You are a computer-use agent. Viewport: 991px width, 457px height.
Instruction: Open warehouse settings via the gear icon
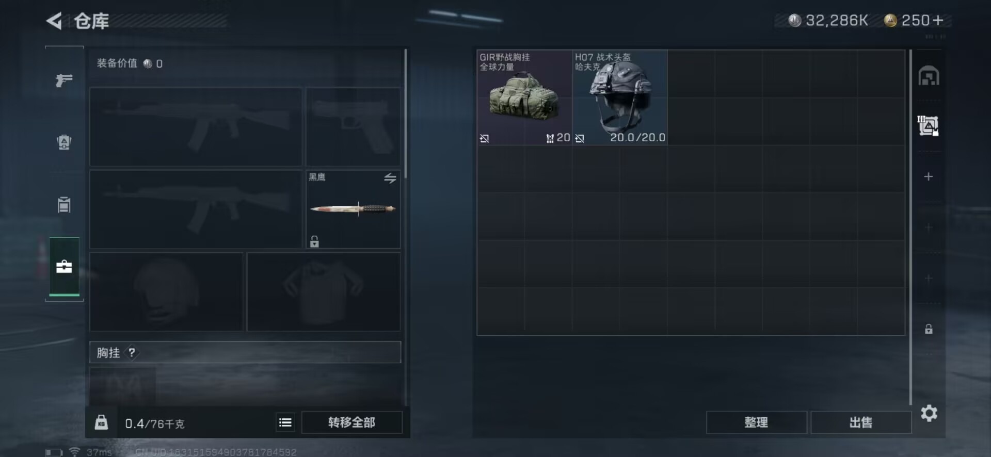929,413
